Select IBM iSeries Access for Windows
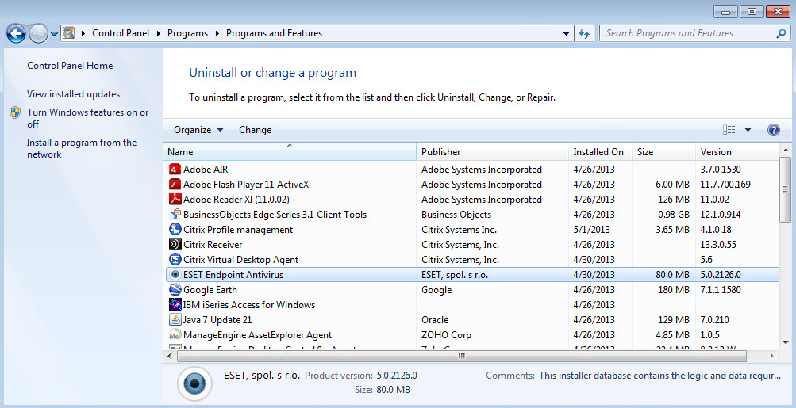Image resolution: width=796 pixels, height=408 pixels. [249, 304]
